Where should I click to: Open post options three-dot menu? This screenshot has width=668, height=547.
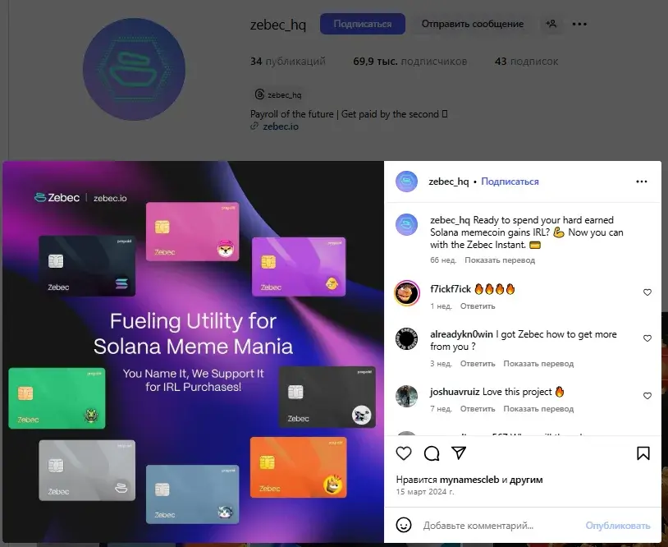point(641,182)
